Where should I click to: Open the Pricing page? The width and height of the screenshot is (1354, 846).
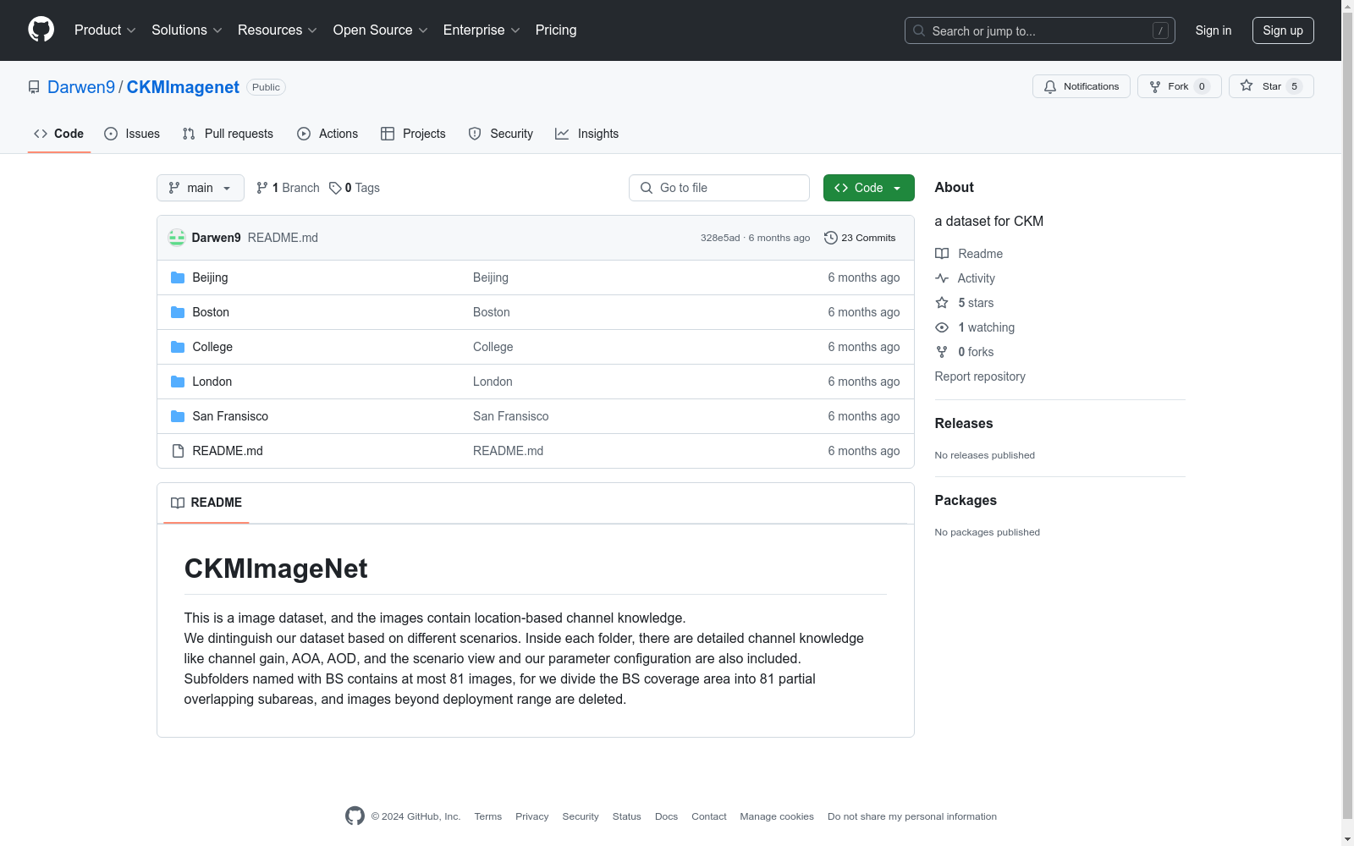tap(556, 30)
